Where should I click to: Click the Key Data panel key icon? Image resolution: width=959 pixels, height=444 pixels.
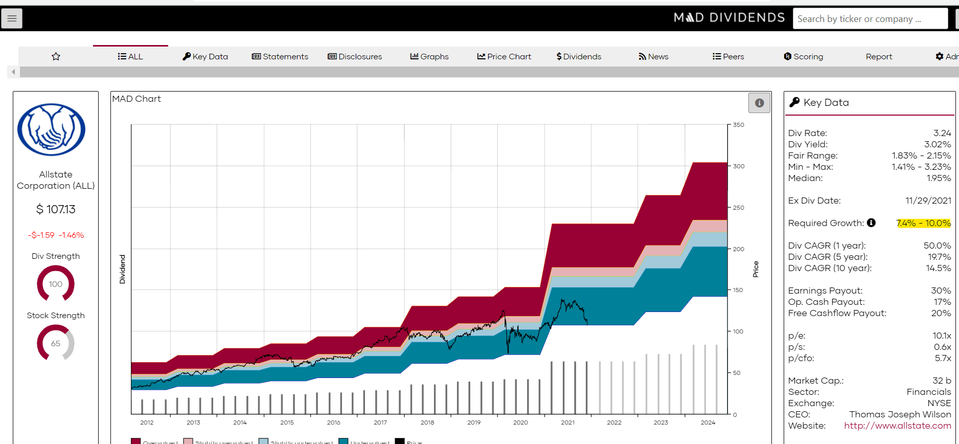[x=794, y=102]
